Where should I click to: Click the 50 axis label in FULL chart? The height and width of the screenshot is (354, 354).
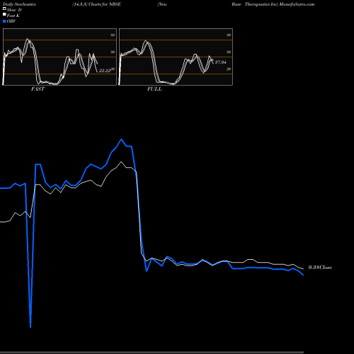tap(229, 52)
